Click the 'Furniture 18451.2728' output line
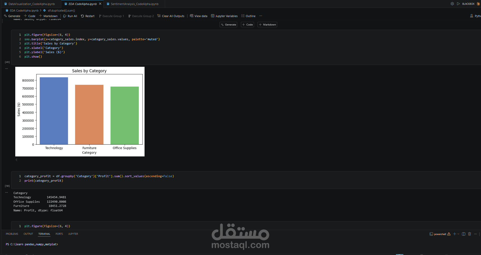This screenshot has height=255, width=481. (40, 206)
